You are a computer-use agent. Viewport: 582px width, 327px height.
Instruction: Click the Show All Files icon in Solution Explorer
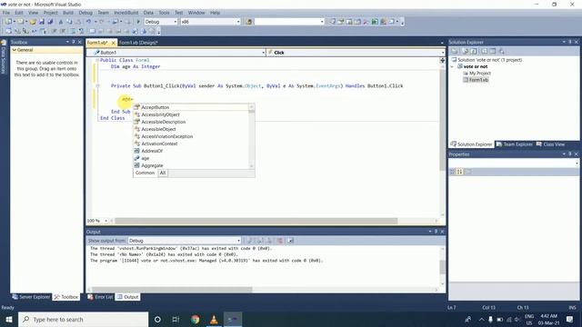click(x=465, y=51)
